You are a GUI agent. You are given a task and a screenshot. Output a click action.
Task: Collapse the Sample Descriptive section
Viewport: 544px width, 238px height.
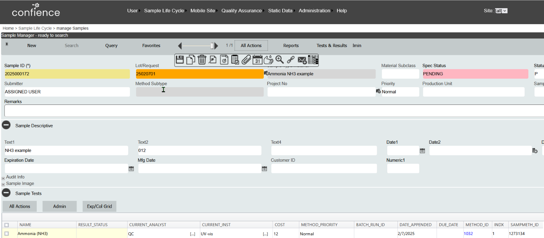(x=6, y=125)
